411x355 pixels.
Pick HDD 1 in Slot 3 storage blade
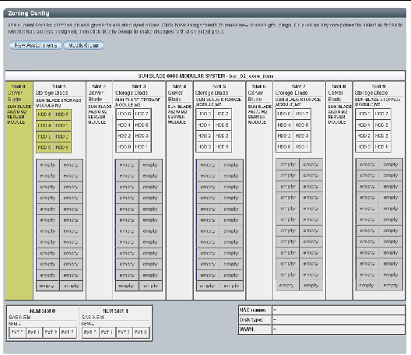pyautogui.click(x=142, y=146)
